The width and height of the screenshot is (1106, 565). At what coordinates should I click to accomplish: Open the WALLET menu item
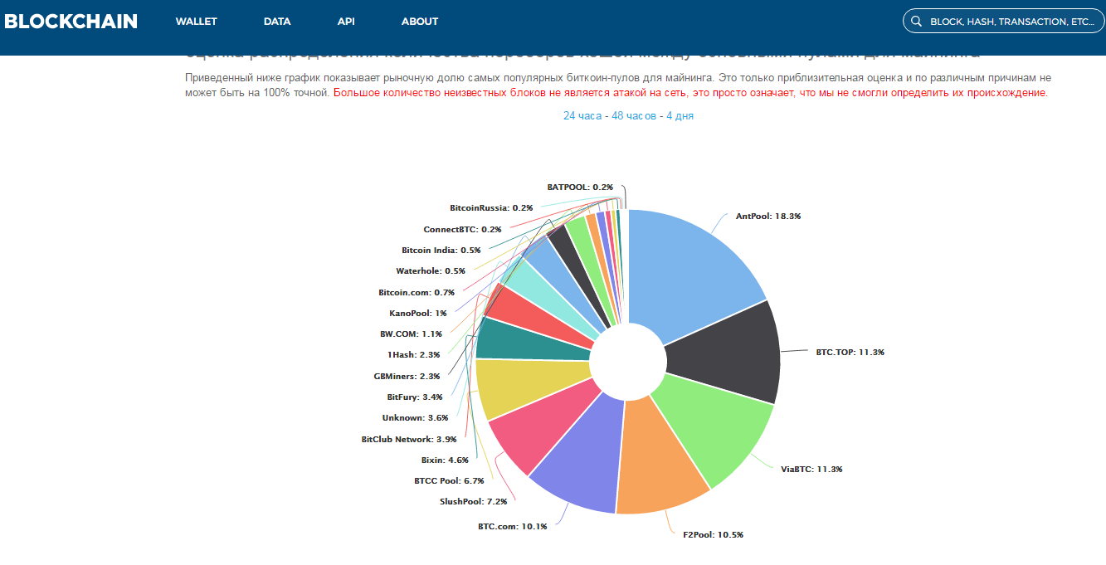[x=196, y=22]
